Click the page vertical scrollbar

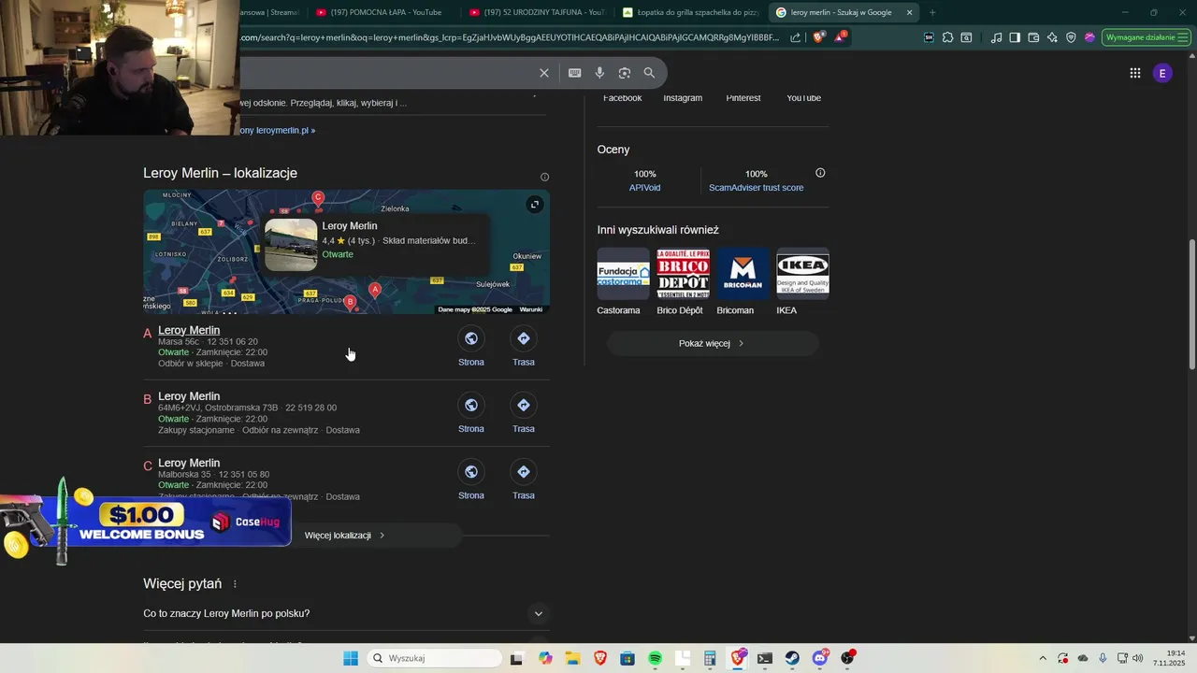click(x=1191, y=304)
